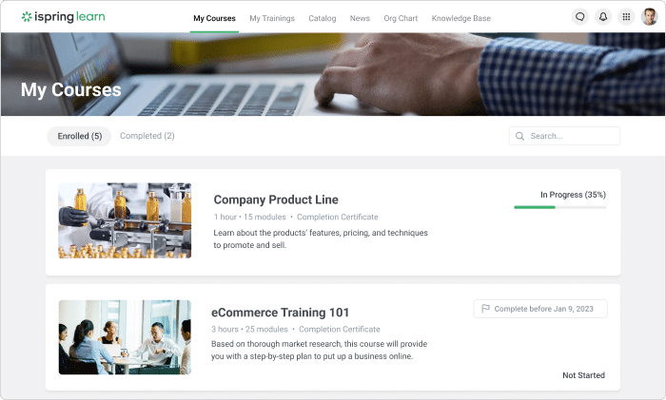Screen dimensions: 666x400
Task: Click the search magnifier icon
Action: (519, 136)
